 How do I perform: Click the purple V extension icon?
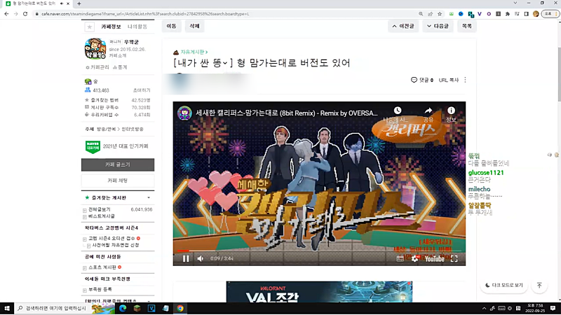click(x=480, y=14)
